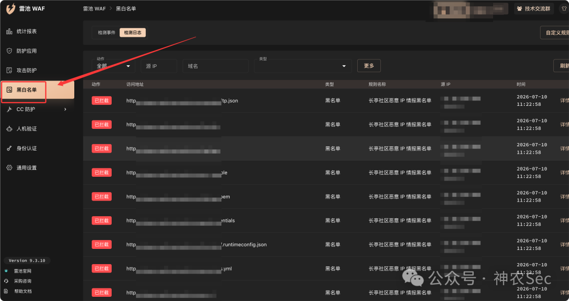
Task: Switch to 检测日志 tab
Action: coord(133,33)
